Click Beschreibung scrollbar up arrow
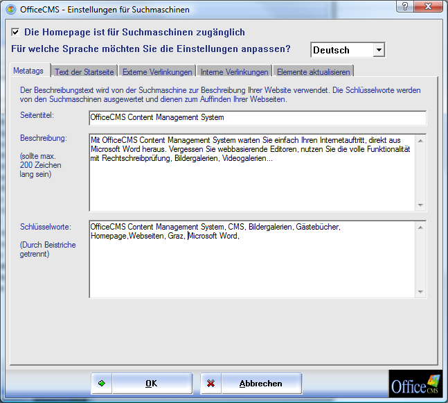Image resolution: width=448 pixels, height=403 pixels. pos(420,141)
